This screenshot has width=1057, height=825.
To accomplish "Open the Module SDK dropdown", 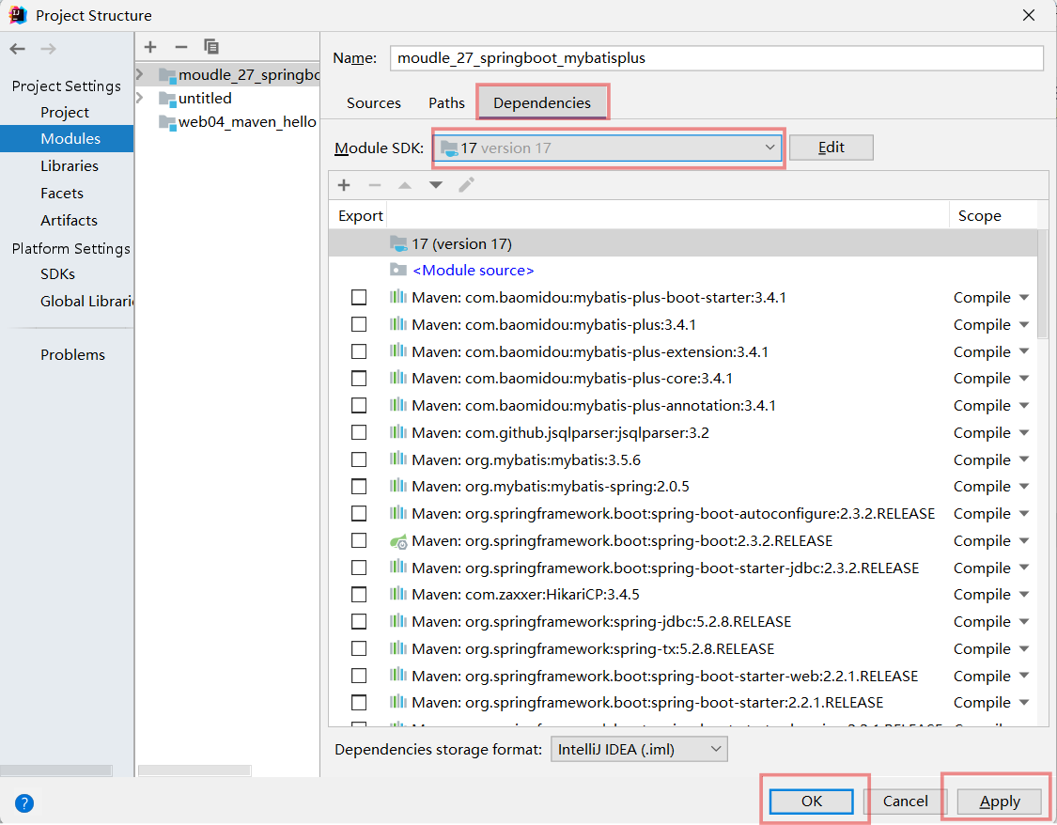I will (x=607, y=148).
